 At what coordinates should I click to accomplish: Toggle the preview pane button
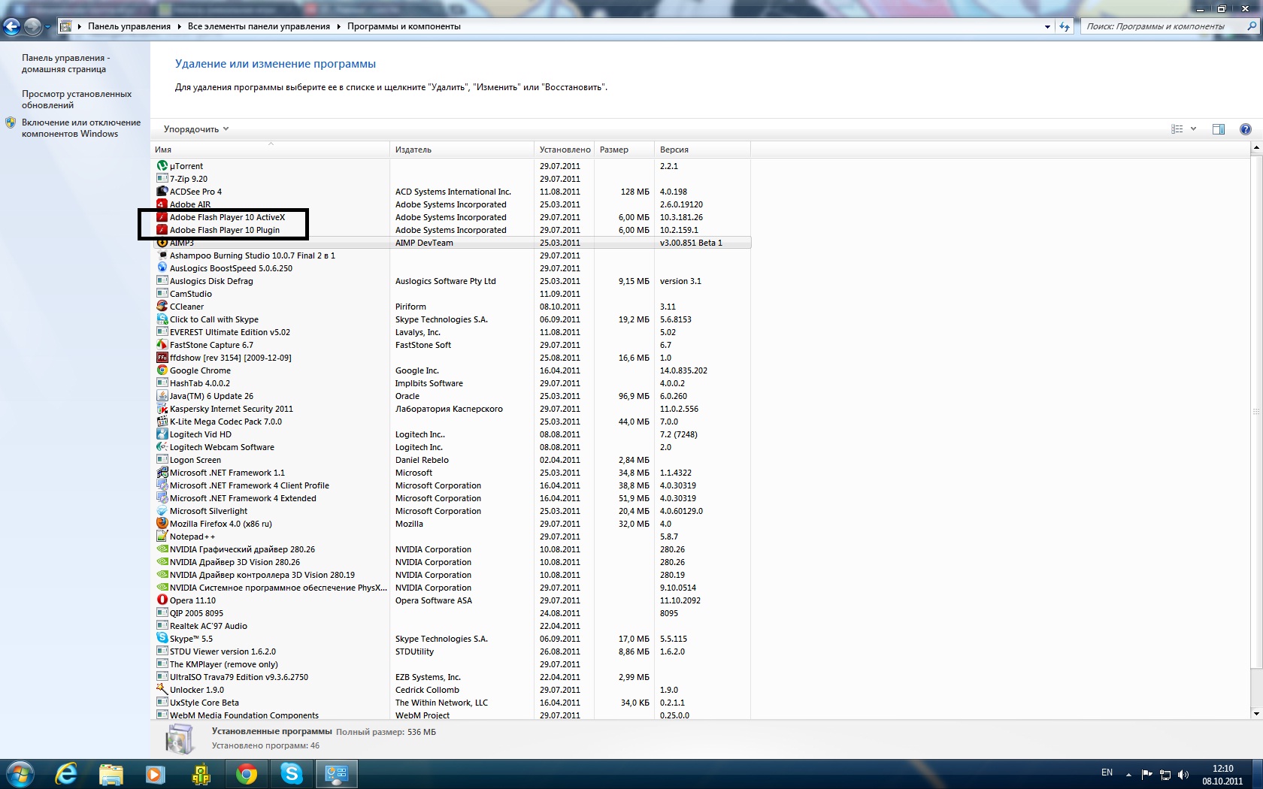click(1219, 129)
